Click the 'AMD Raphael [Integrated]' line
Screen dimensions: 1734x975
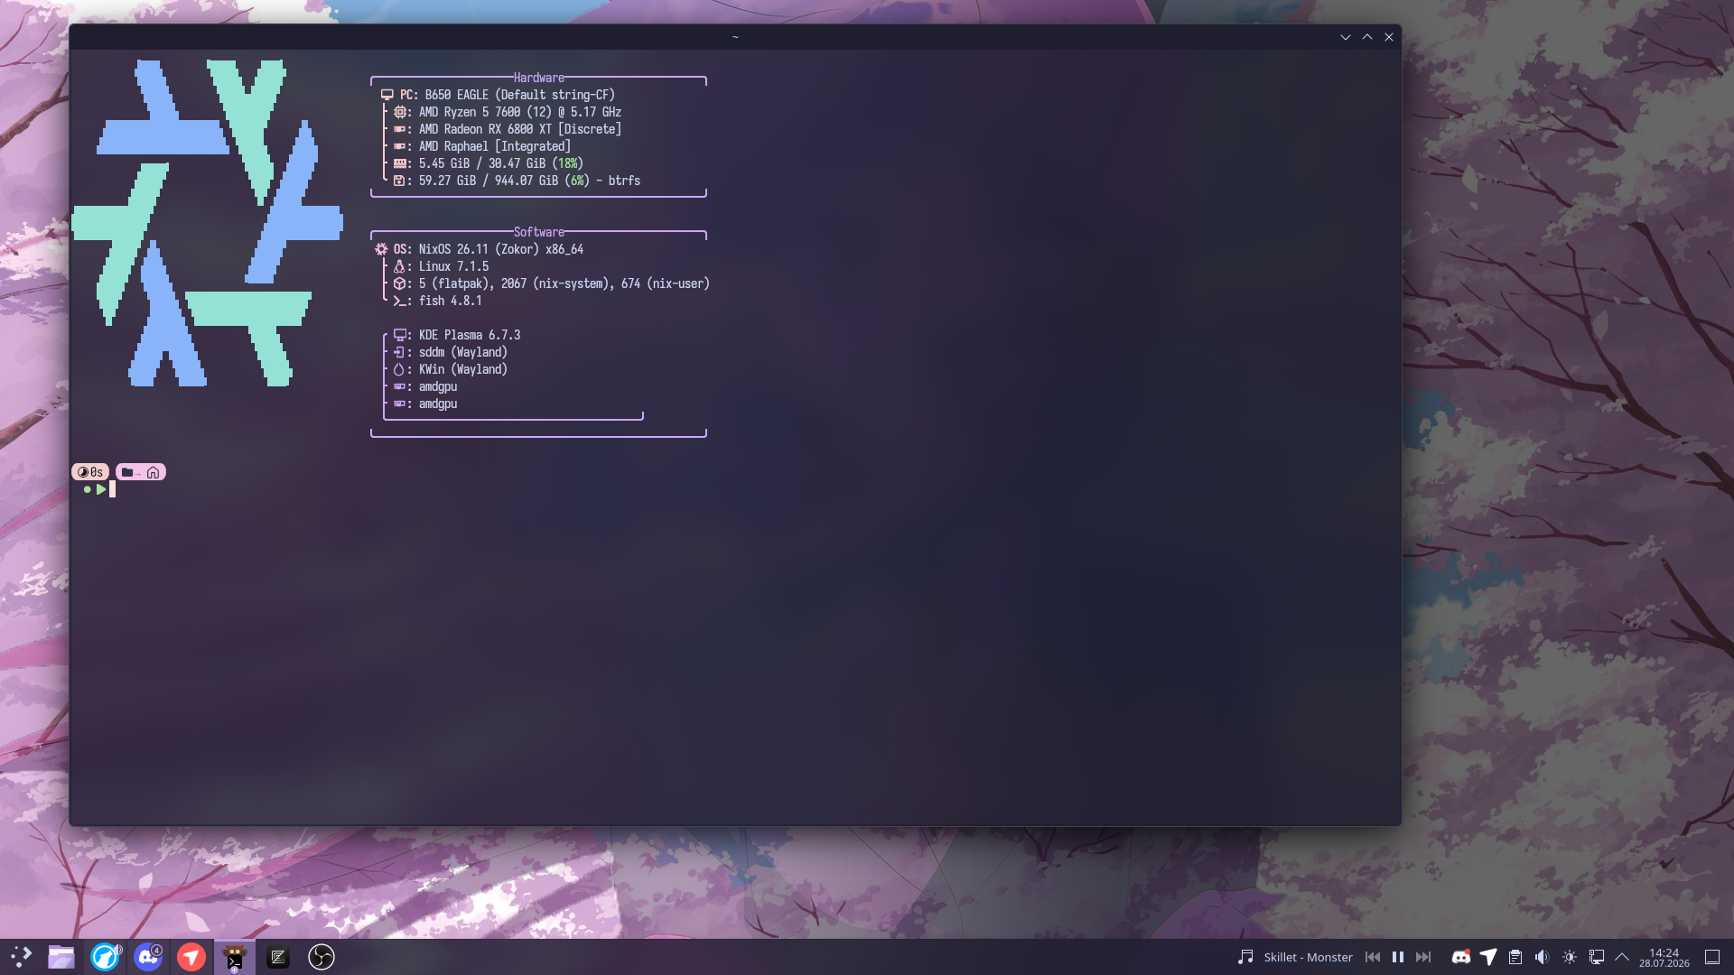(x=482, y=146)
